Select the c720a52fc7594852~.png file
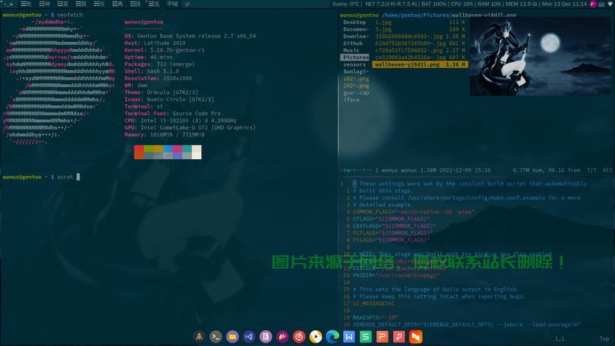 point(420,51)
